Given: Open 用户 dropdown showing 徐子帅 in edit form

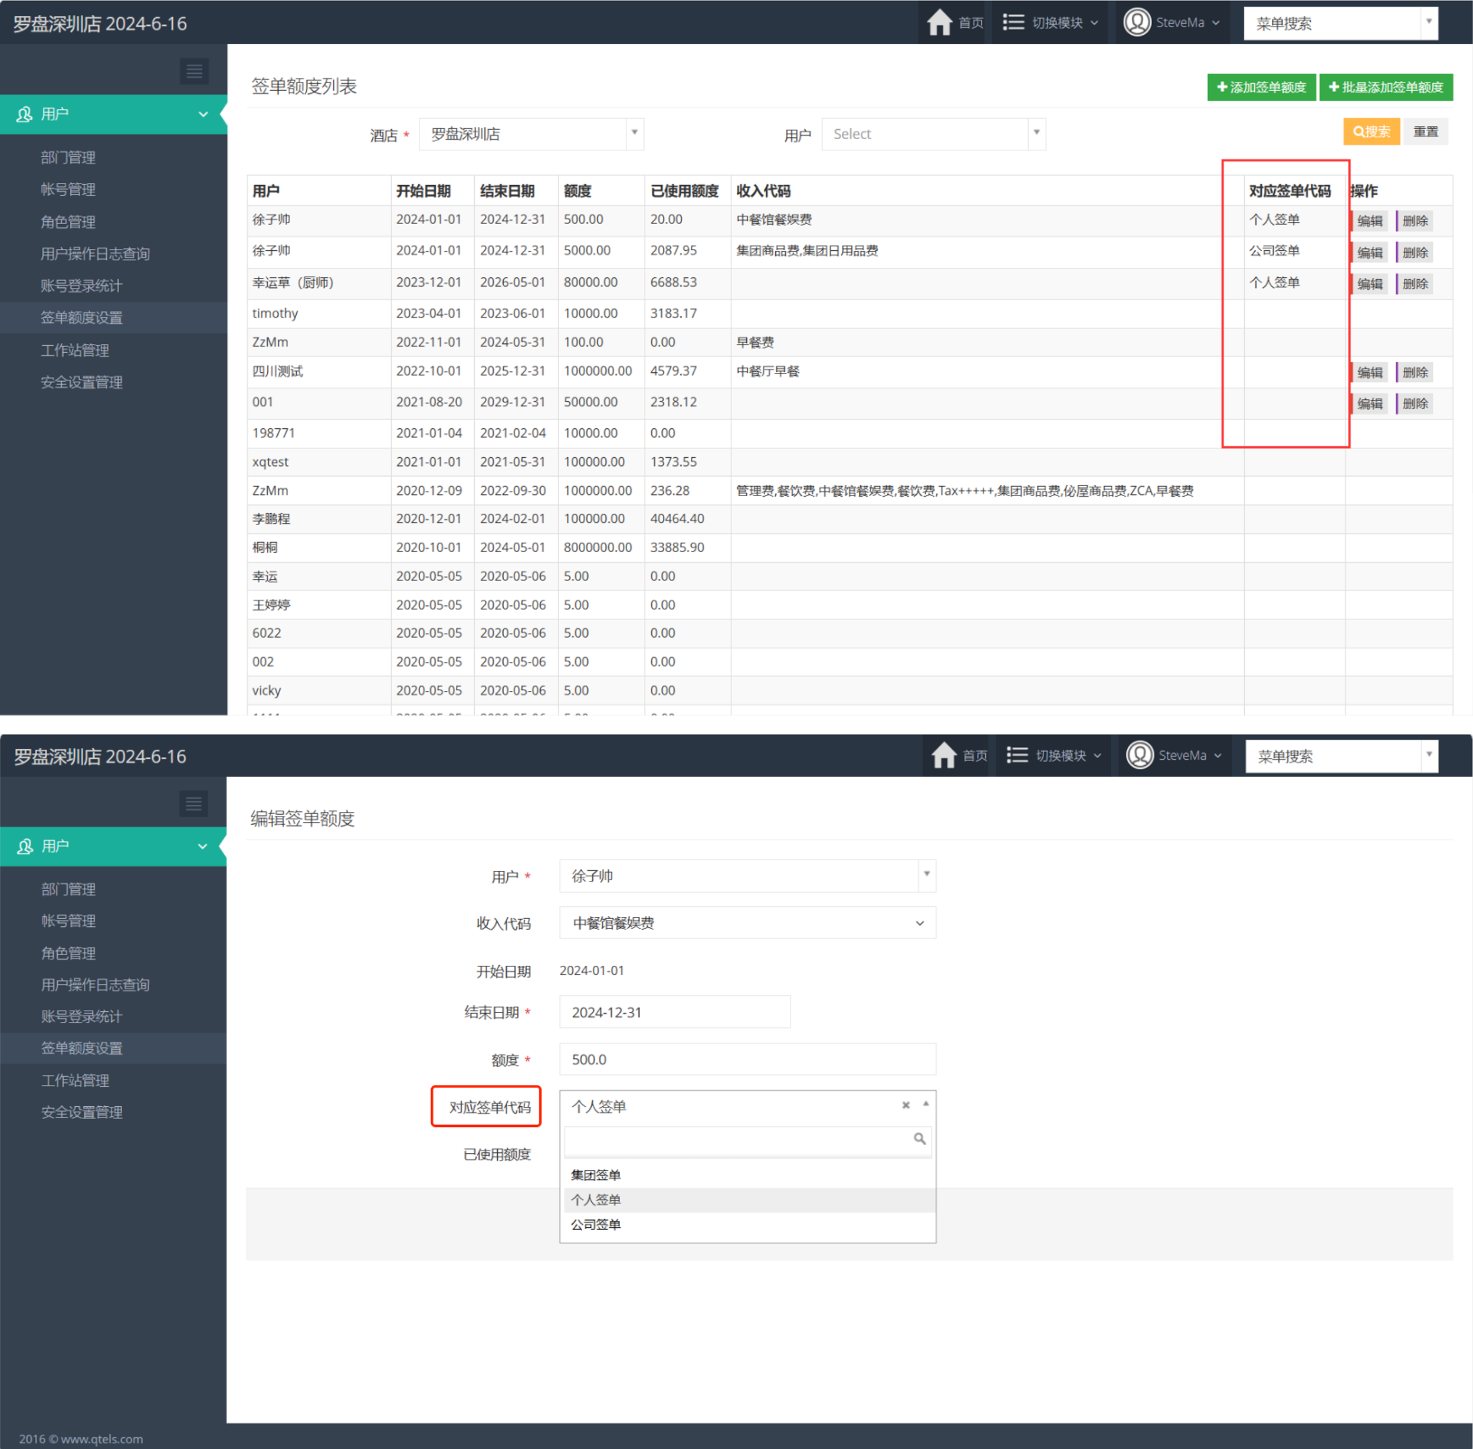Looking at the screenshot, I should point(747,876).
